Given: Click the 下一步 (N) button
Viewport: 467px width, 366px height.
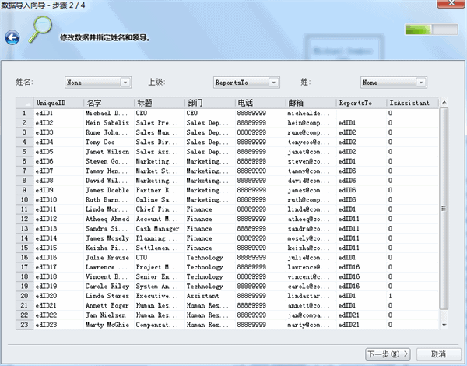Looking at the screenshot, I should pyautogui.click(x=388, y=354).
